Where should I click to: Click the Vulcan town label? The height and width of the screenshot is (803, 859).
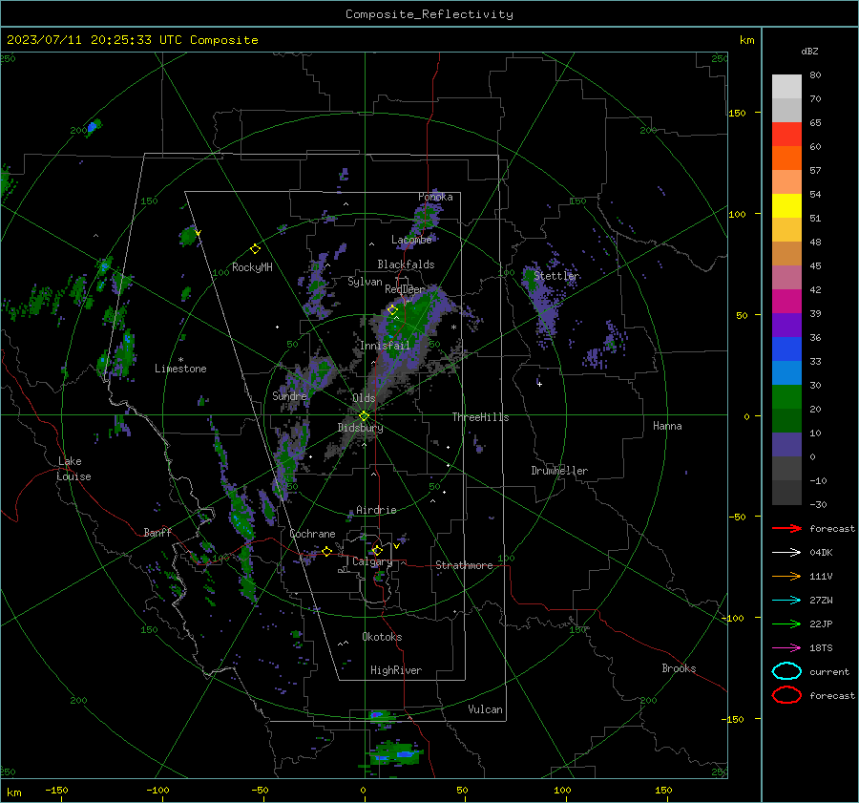click(485, 709)
